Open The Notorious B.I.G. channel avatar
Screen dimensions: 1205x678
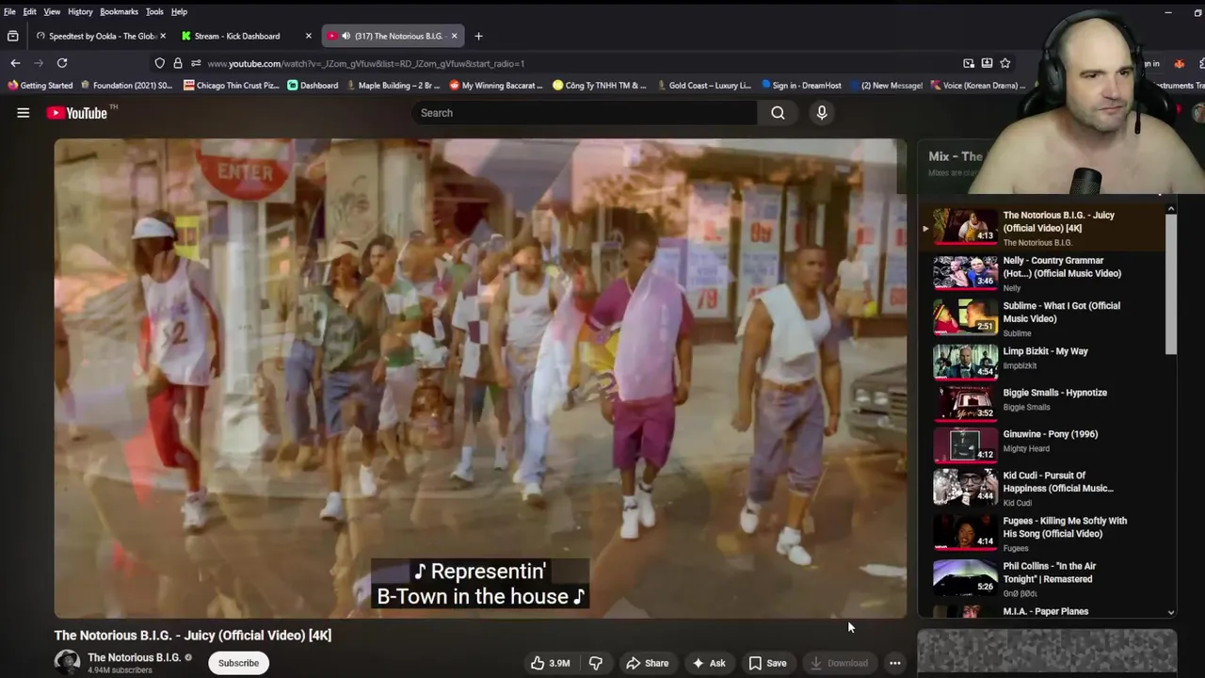point(67,663)
